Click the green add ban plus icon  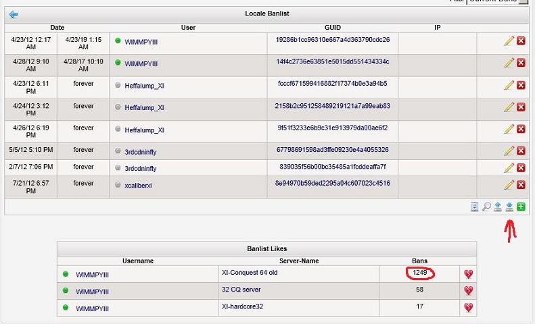(x=521, y=207)
